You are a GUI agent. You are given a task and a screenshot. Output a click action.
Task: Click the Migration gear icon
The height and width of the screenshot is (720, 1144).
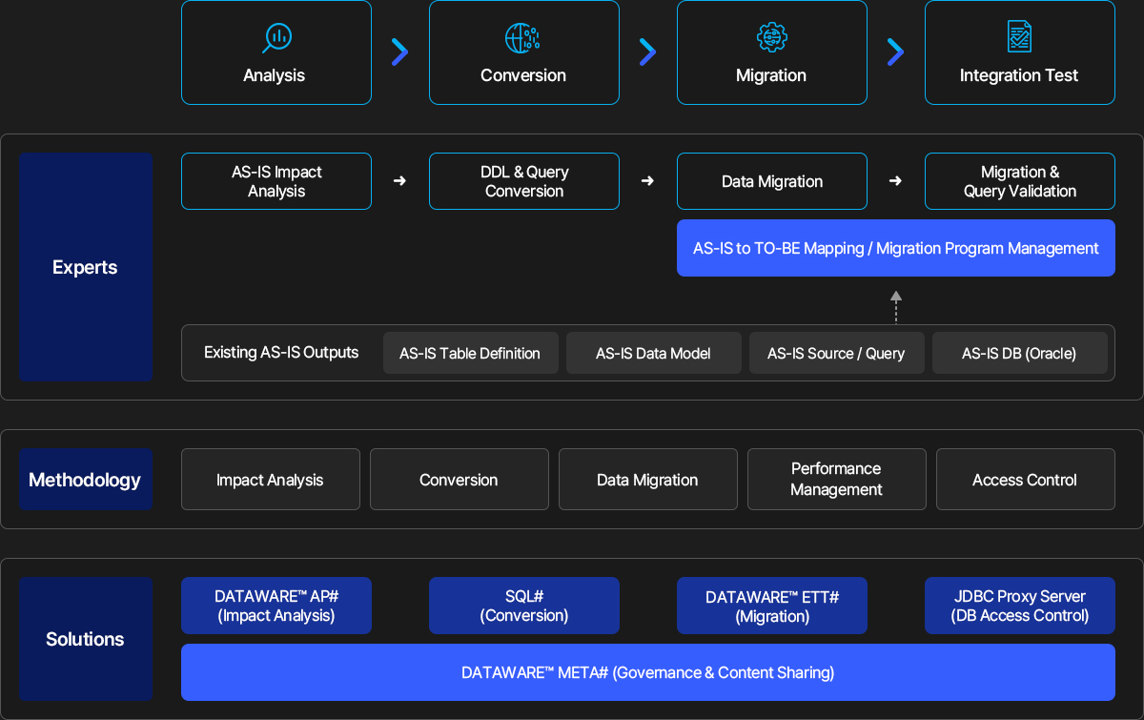point(771,37)
